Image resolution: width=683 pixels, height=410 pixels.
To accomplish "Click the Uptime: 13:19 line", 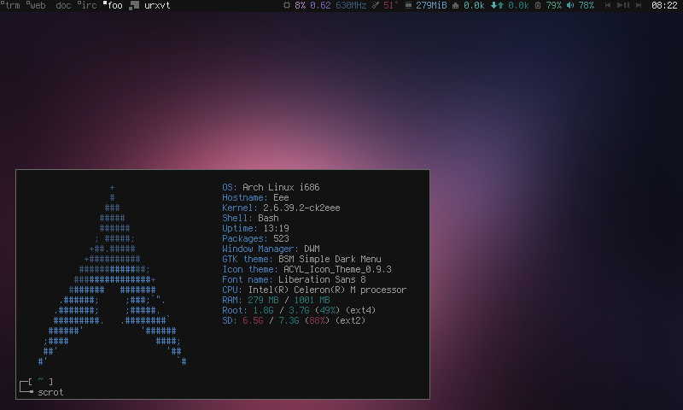I will pyautogui.click(x=255, y=228).
